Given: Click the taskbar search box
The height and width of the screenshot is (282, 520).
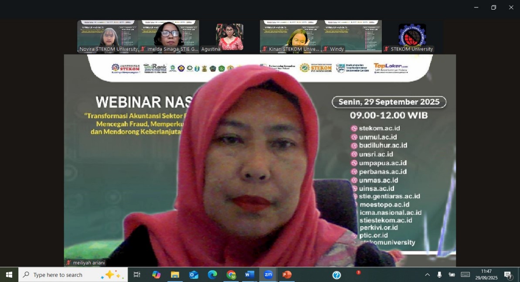Looking at the screenshot, I should (x=73, y=275).
